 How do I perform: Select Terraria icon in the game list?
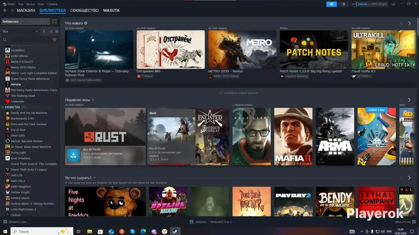coord(8,84)
